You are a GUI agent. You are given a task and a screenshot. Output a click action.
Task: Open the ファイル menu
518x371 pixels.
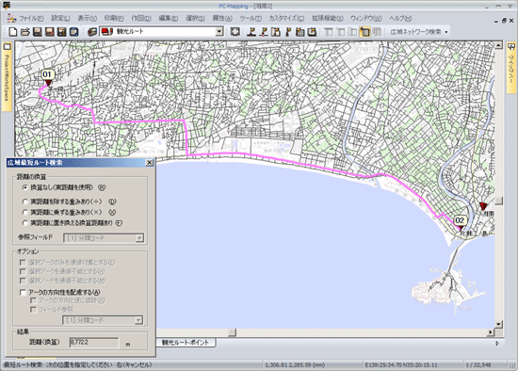click(31, 18)
